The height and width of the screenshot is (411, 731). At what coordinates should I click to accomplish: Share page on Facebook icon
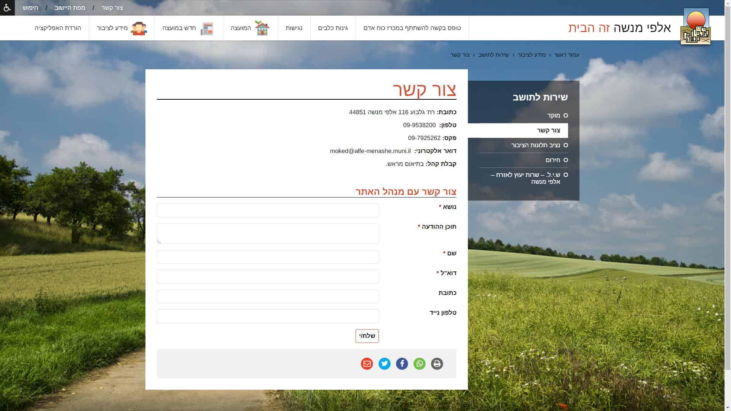402,364
